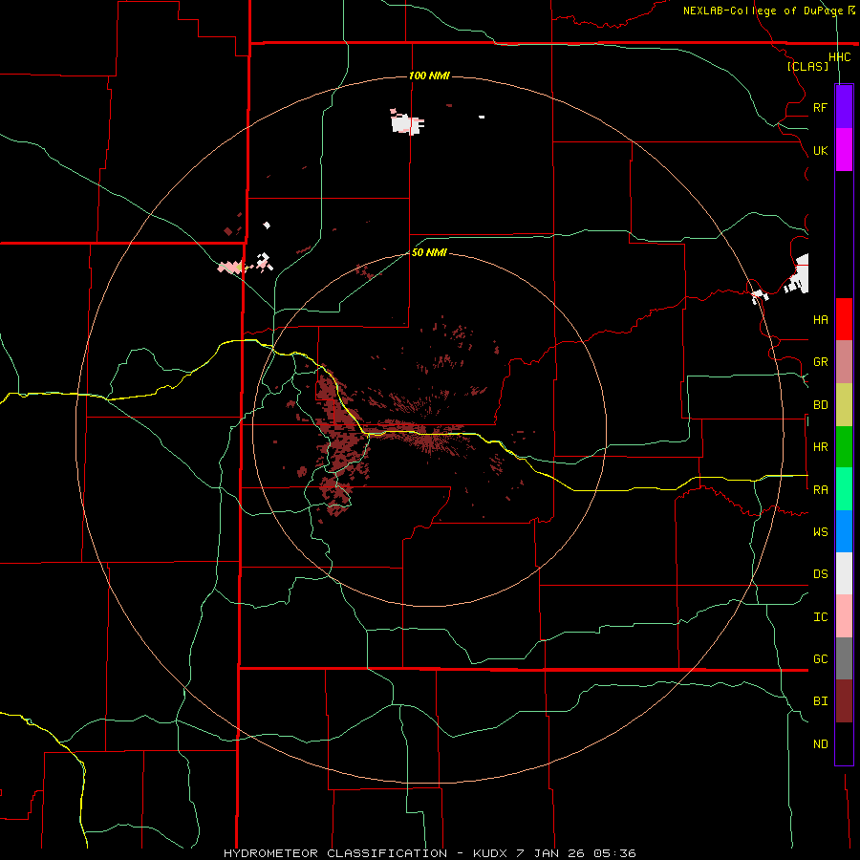Click the GR legend label
This screenshot has width=860, height=860.
pos(821,362)
